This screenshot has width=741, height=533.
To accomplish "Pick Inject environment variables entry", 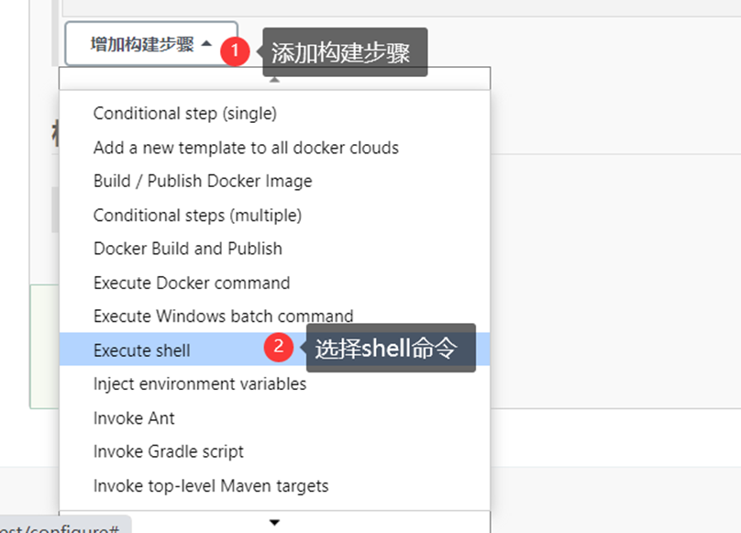I will (200, 384).
